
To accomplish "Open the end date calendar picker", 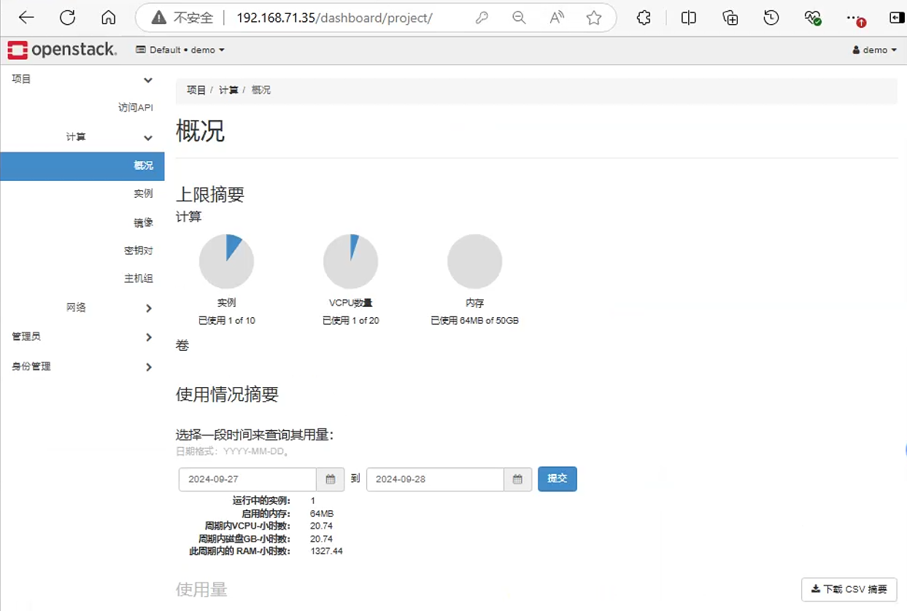I will [x=517, y=479].
